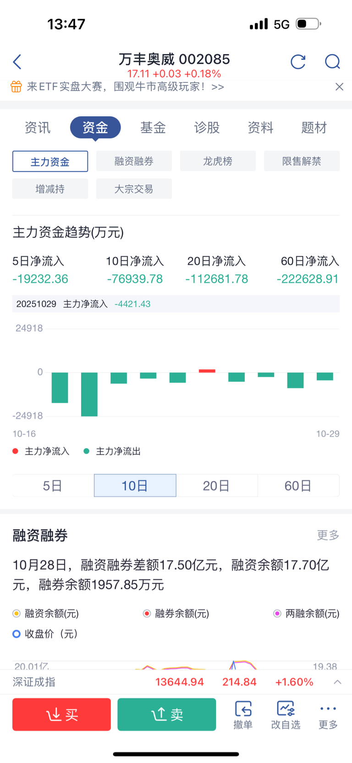Dismiss the ETF contest banner
This screenshot has width=352, height=763.
coord(339,87)
